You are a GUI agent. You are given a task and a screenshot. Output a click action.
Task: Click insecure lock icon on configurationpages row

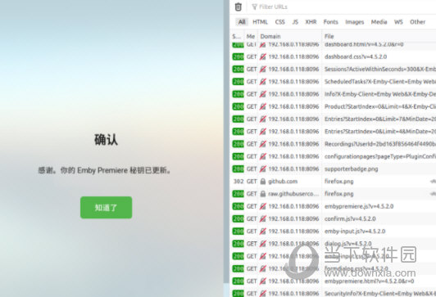[263, 156]
